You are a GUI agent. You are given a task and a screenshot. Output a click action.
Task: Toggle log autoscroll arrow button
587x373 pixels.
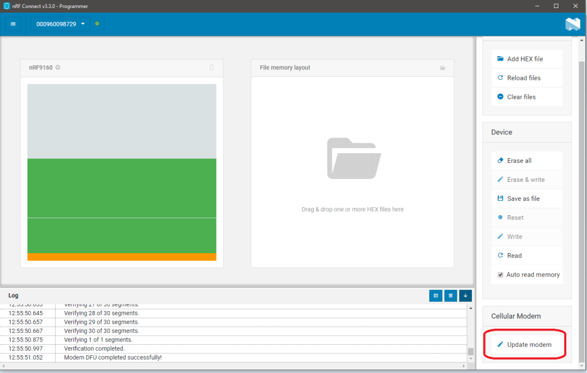tap(465, 296)
